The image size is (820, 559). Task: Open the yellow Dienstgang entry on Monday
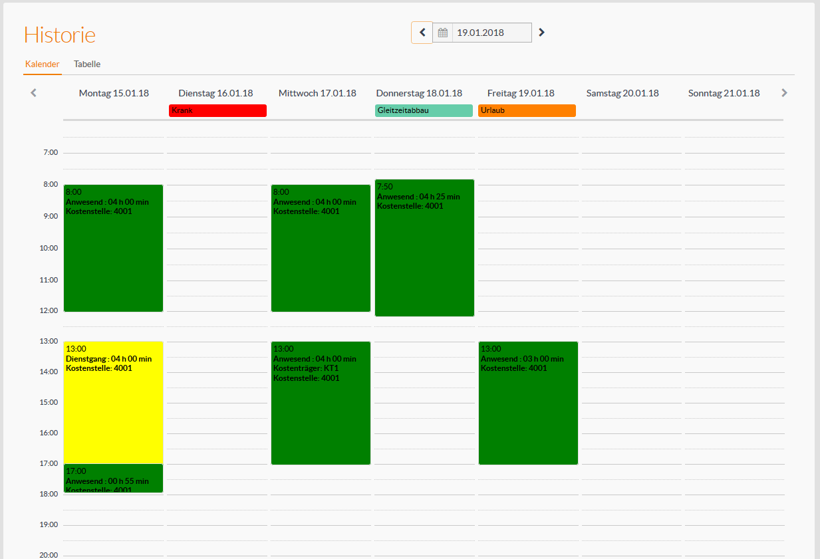tap(113, 402)
